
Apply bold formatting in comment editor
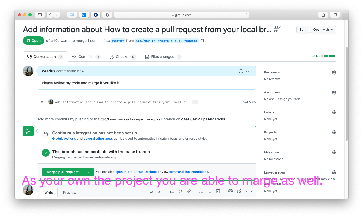click(x=151, y=191)
